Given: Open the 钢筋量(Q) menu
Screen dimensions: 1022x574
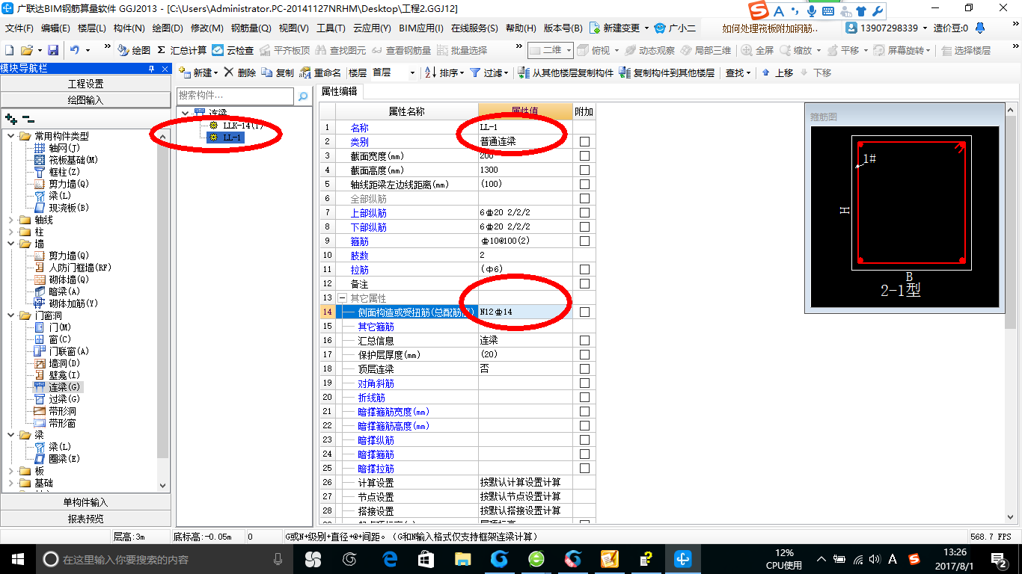Looking at the screenshot, I should pos(251,28).
